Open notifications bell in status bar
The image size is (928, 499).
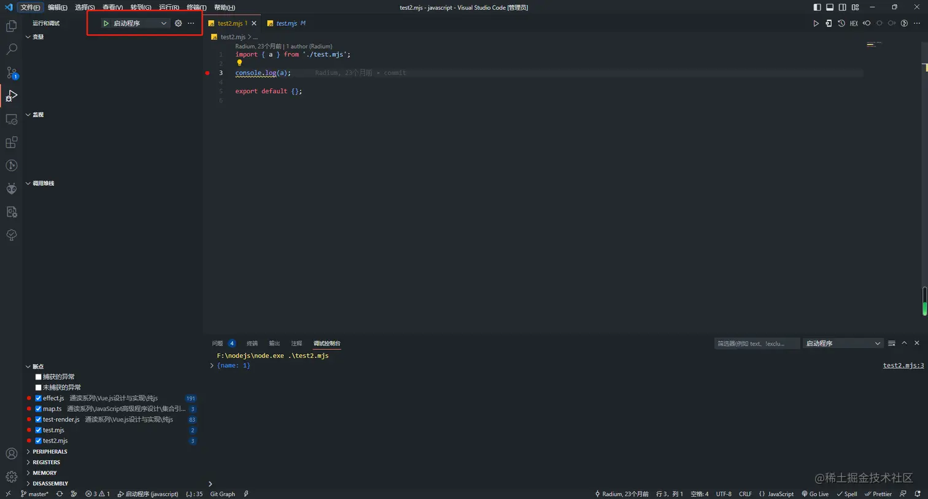click(x=918, y=493)
